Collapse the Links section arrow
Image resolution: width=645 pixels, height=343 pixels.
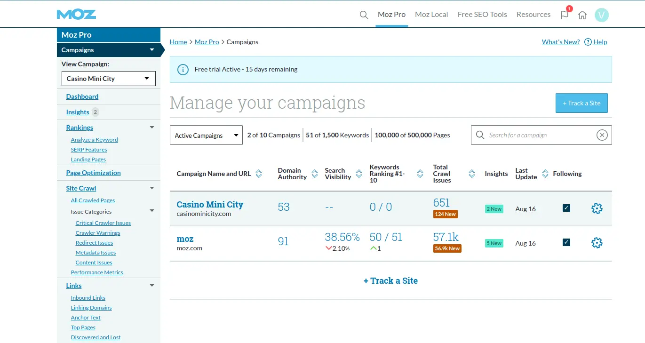tap(151, 286)
